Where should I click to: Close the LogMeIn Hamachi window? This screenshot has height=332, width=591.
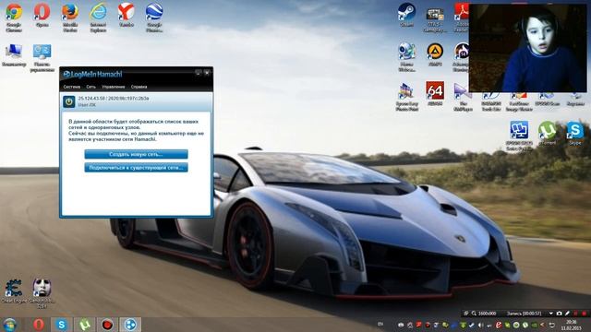click(207, 73)
